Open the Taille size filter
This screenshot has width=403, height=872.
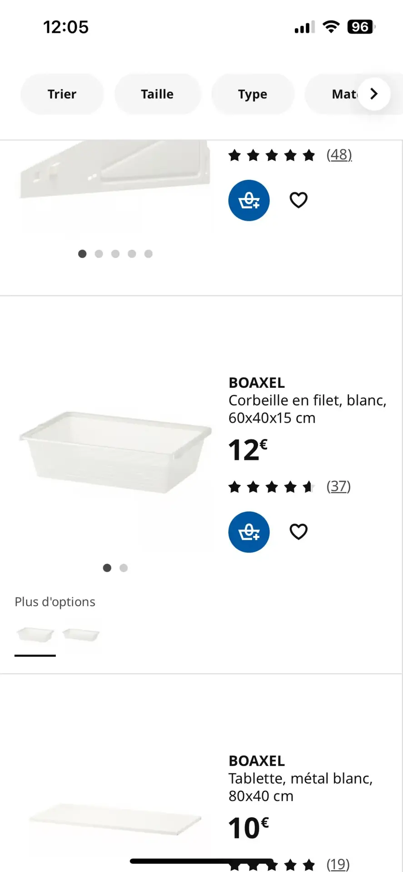(x=157, y=94)
